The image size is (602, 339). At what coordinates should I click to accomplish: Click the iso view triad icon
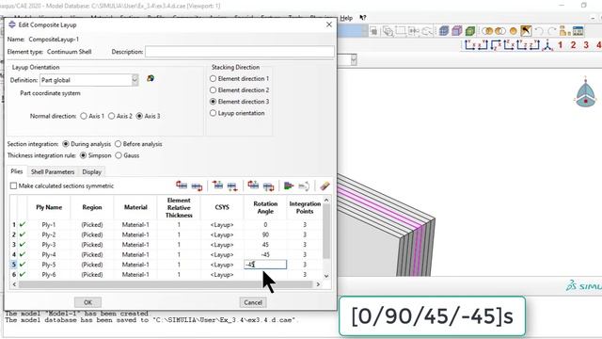(x=547, y=45)
